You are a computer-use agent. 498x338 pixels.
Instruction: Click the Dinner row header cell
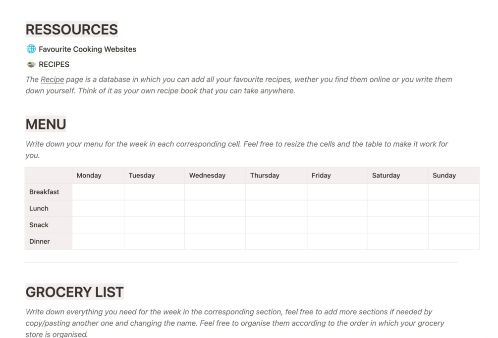click(x=48, y=242)
